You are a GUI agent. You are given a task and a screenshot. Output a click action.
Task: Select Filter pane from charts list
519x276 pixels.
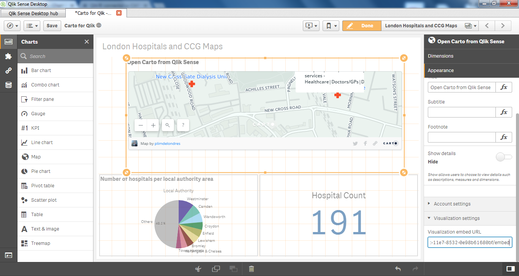pos(55,99)
